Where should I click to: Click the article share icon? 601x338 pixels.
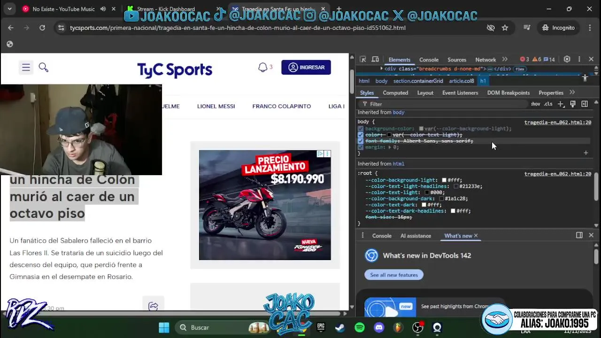153,306
